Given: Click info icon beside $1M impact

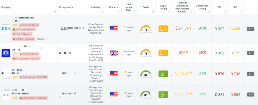Looking at the screenshot, I should coord(187,52).
